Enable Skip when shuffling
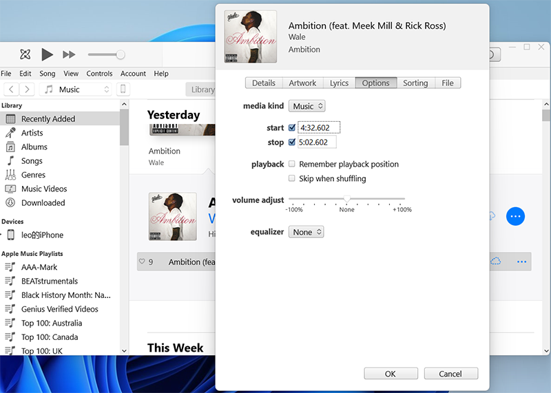The height and width of the screenshot is (393, 551). pos(292,179)
